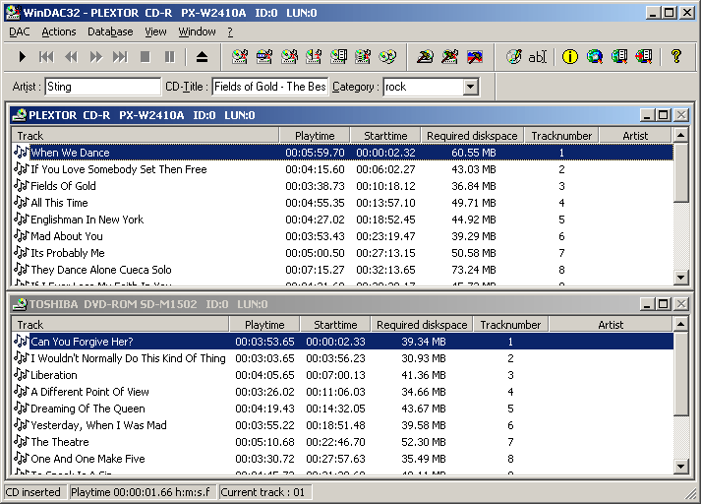
Task: Select the 'Liberation' track
Action: pyautogui.click(x=342, y=375)
